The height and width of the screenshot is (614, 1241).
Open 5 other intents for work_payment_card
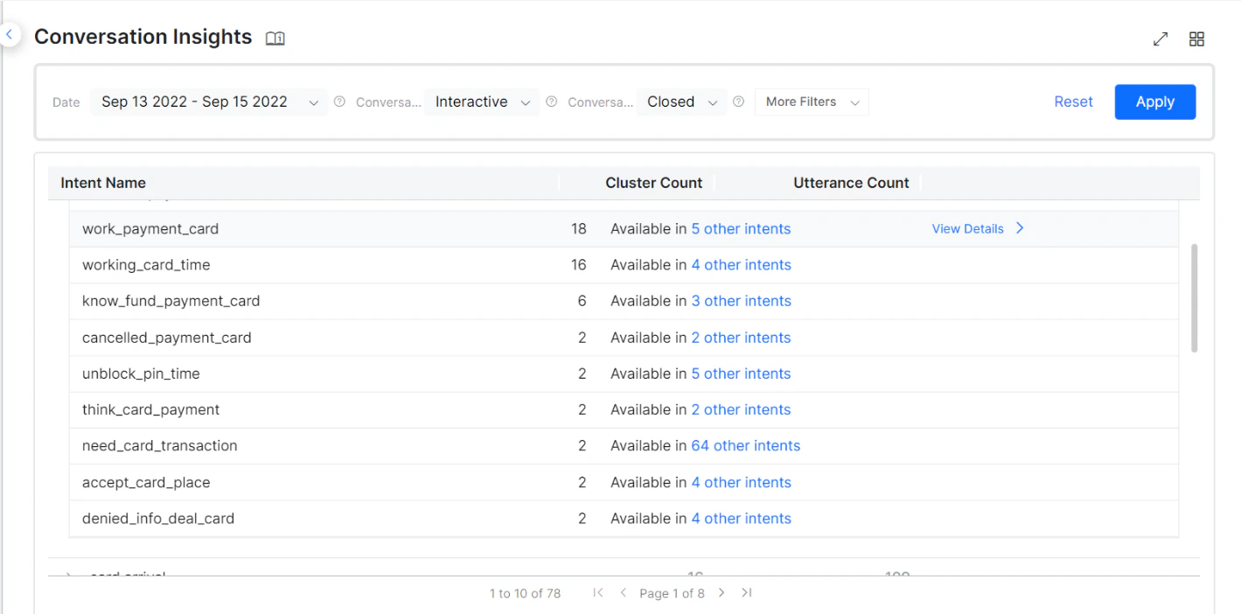(741, 228)
